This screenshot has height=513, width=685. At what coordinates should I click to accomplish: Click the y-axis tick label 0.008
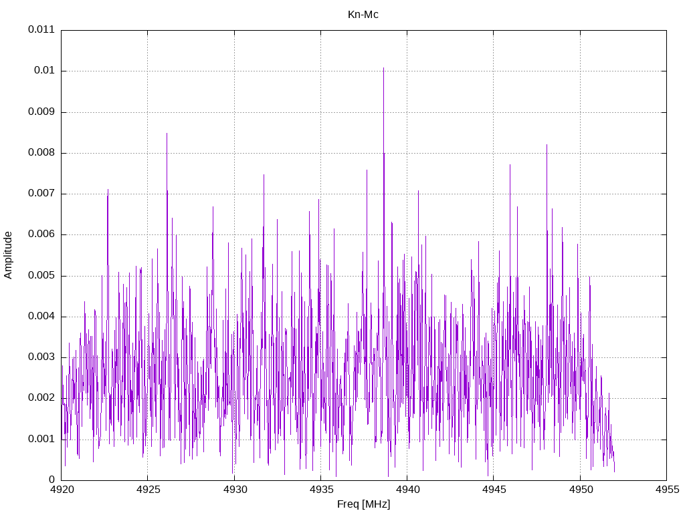click(x=41, y=152)
